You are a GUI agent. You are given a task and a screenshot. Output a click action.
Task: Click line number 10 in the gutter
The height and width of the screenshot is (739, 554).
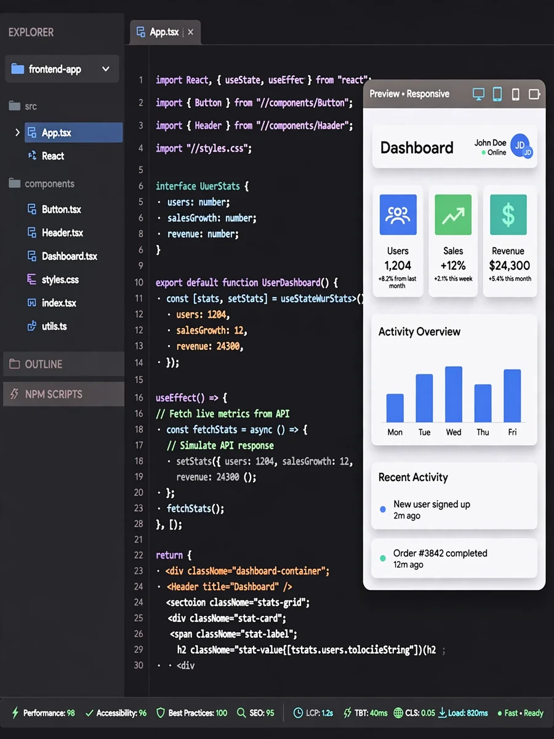139,282
